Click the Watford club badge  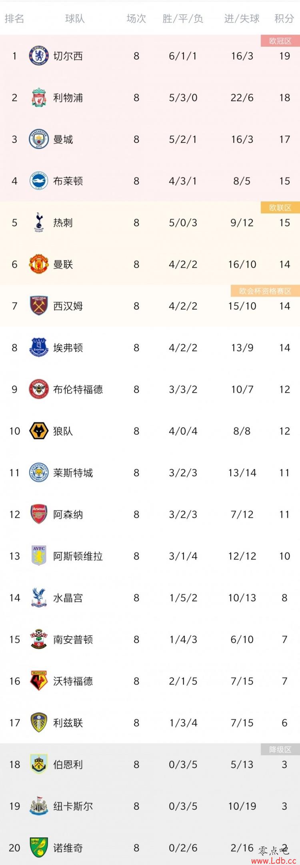click(39, 681)
